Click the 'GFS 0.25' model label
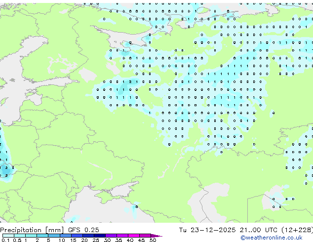The width and height of the screenshot is (313, 242). [x=83, y=230]
